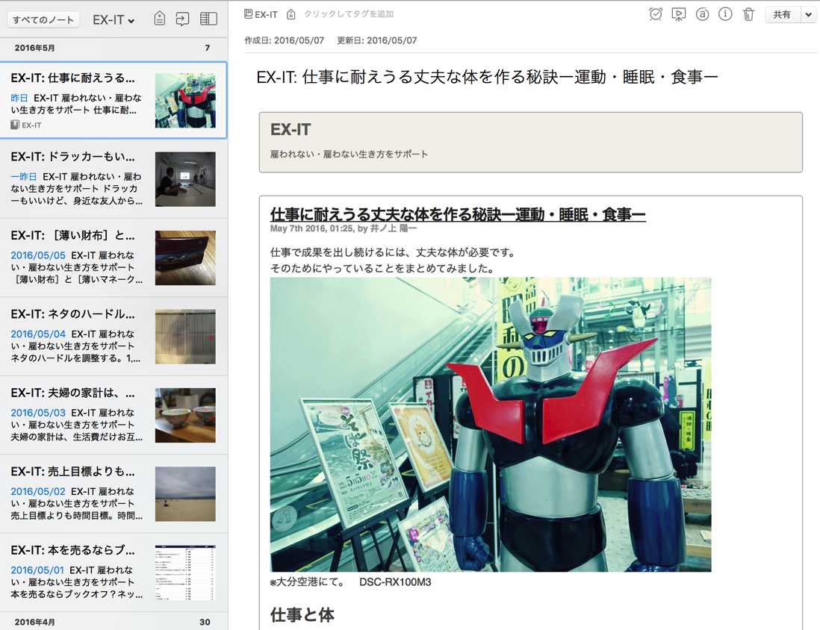Click date link 2016/05/03 in note list

[38, 413]
